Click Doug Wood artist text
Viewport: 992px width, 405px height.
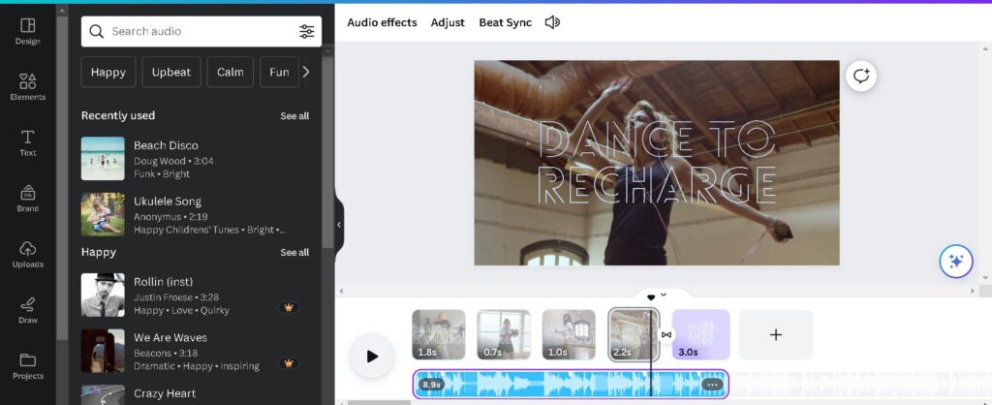pos(160,161)
